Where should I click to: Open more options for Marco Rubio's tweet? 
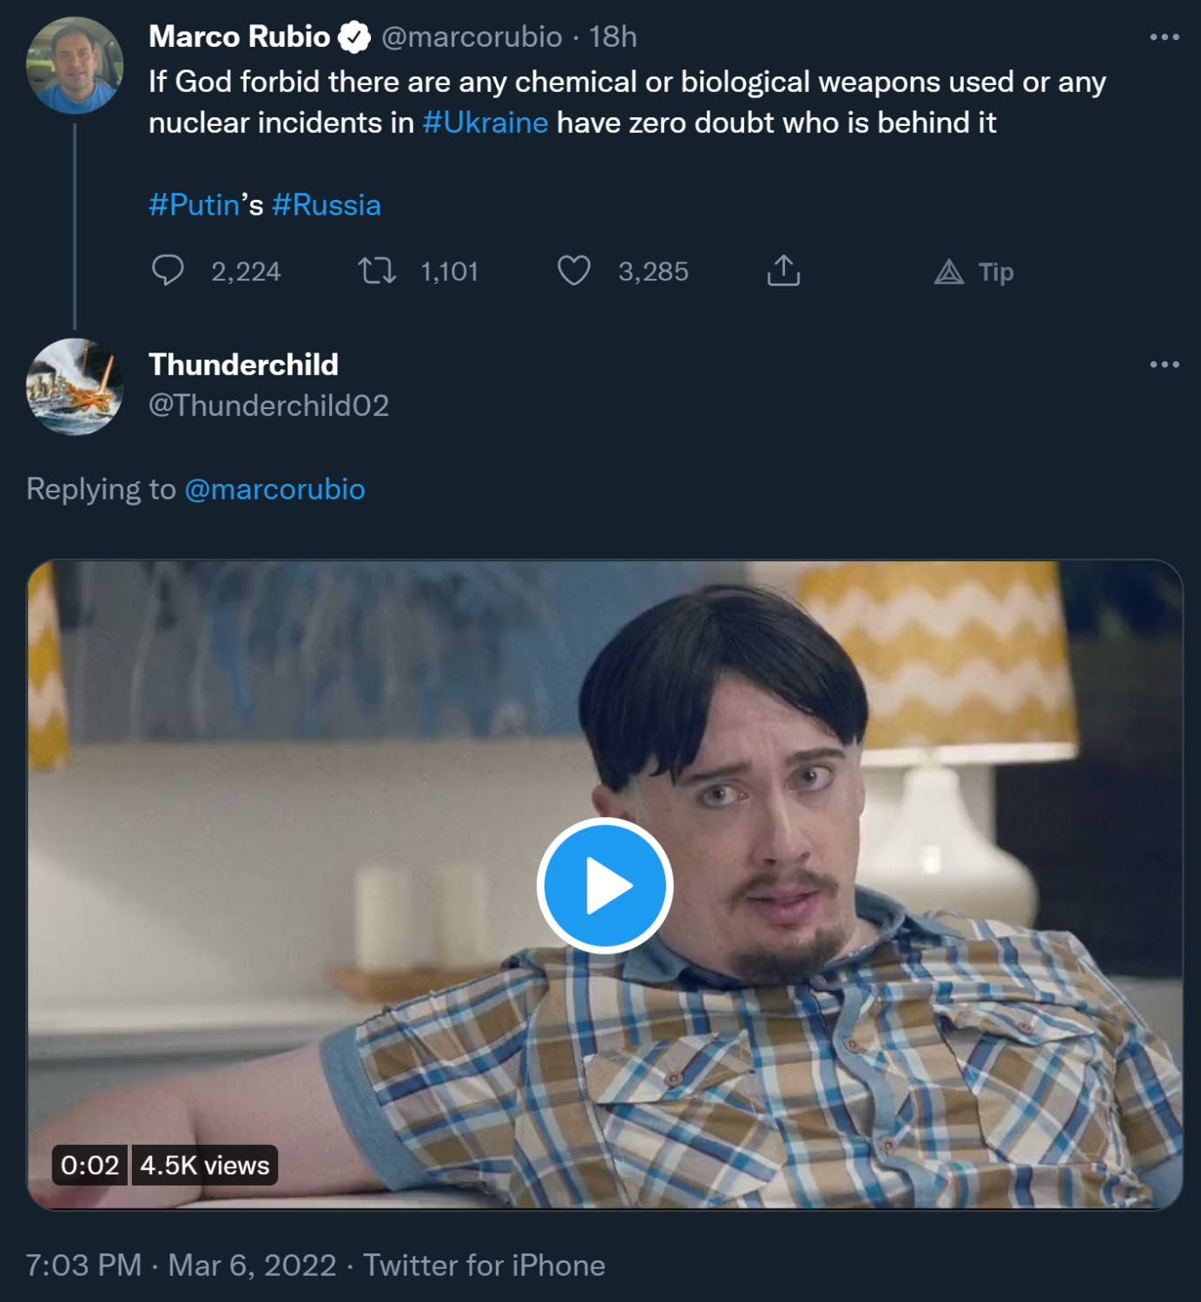pos(1164,36)
